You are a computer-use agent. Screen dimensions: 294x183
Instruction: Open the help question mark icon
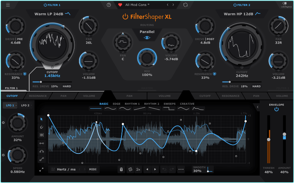click(109, 5)
